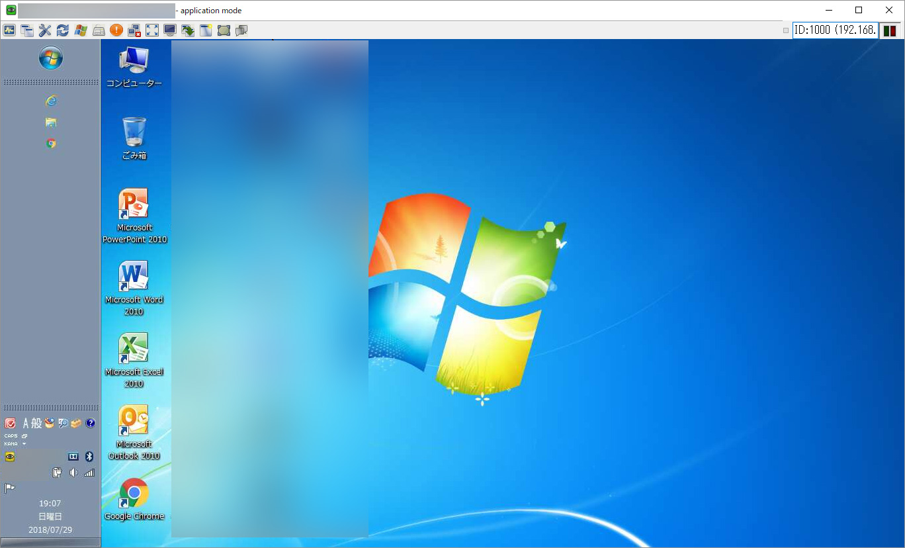This screenshot has width=905, height=548.
Task: Click the Dolby tray icon
Action: (x=73, y=457)
